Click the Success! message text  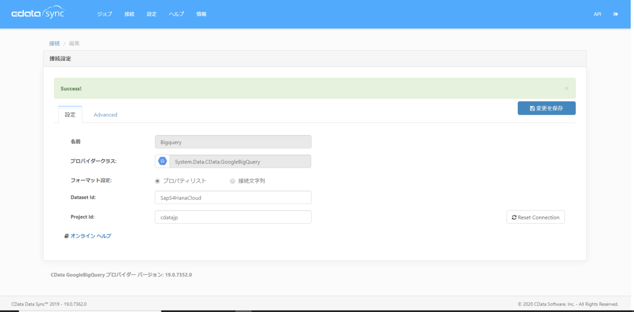pyautogui.click(x=71, y=88)
